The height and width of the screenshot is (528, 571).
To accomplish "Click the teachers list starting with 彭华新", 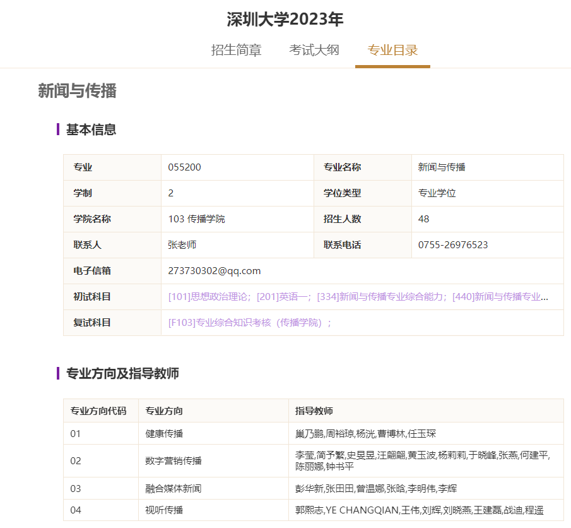I will click(x=376, y=489).
